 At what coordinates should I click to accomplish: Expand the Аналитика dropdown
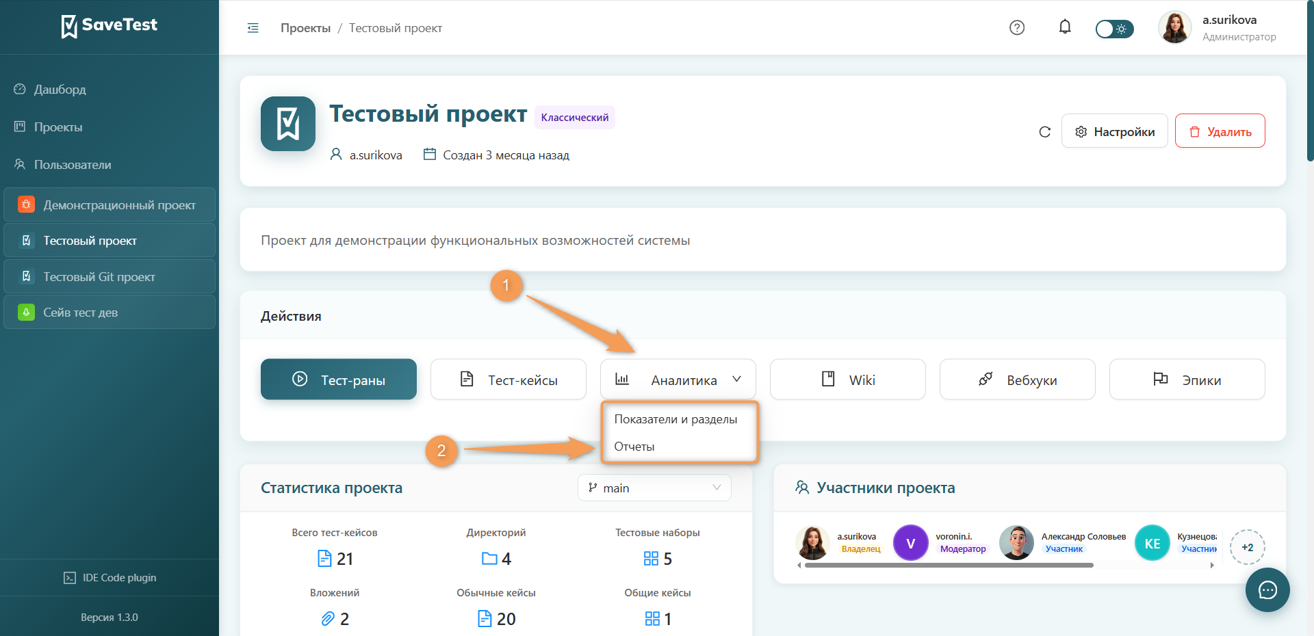[x=678, y=380]
